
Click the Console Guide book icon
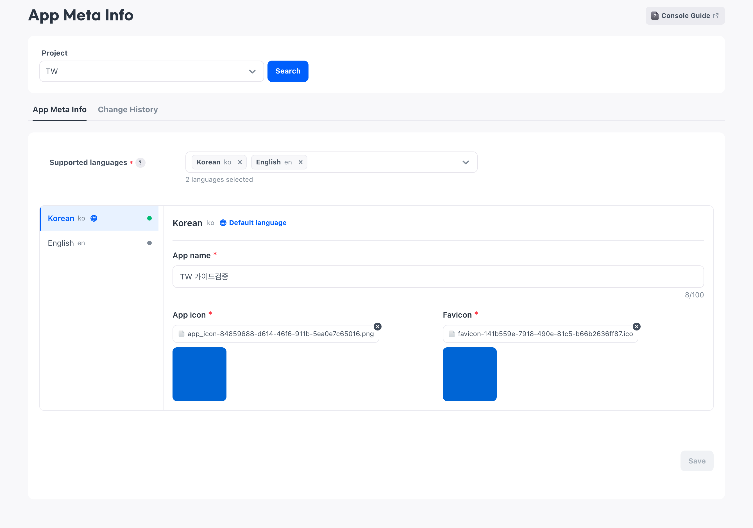point(655,16)
